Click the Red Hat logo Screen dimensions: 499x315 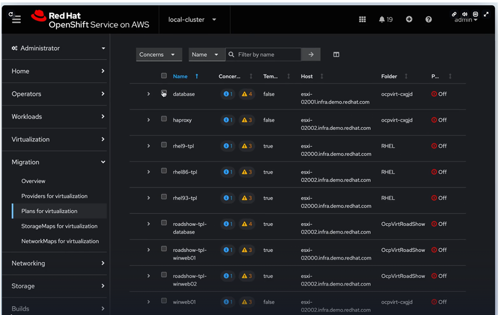90,20
